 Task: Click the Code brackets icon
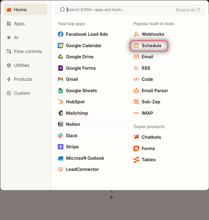(136, 79)
